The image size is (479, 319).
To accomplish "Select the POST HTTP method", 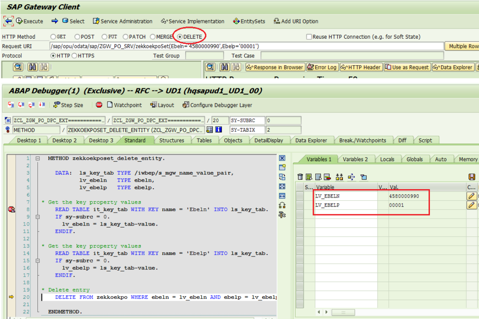I will [x=77, y=36].
